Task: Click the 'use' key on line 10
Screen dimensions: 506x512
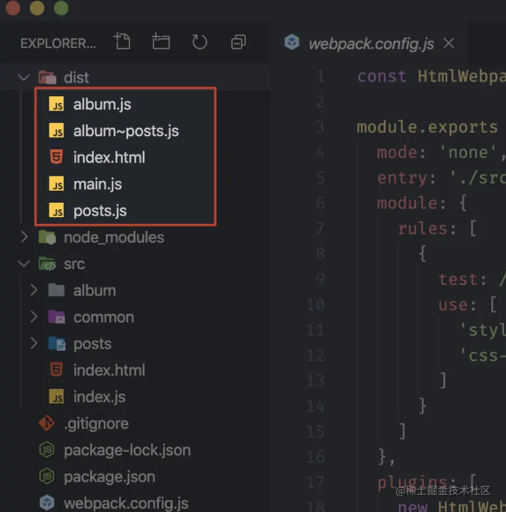Action: pos(453,305)
